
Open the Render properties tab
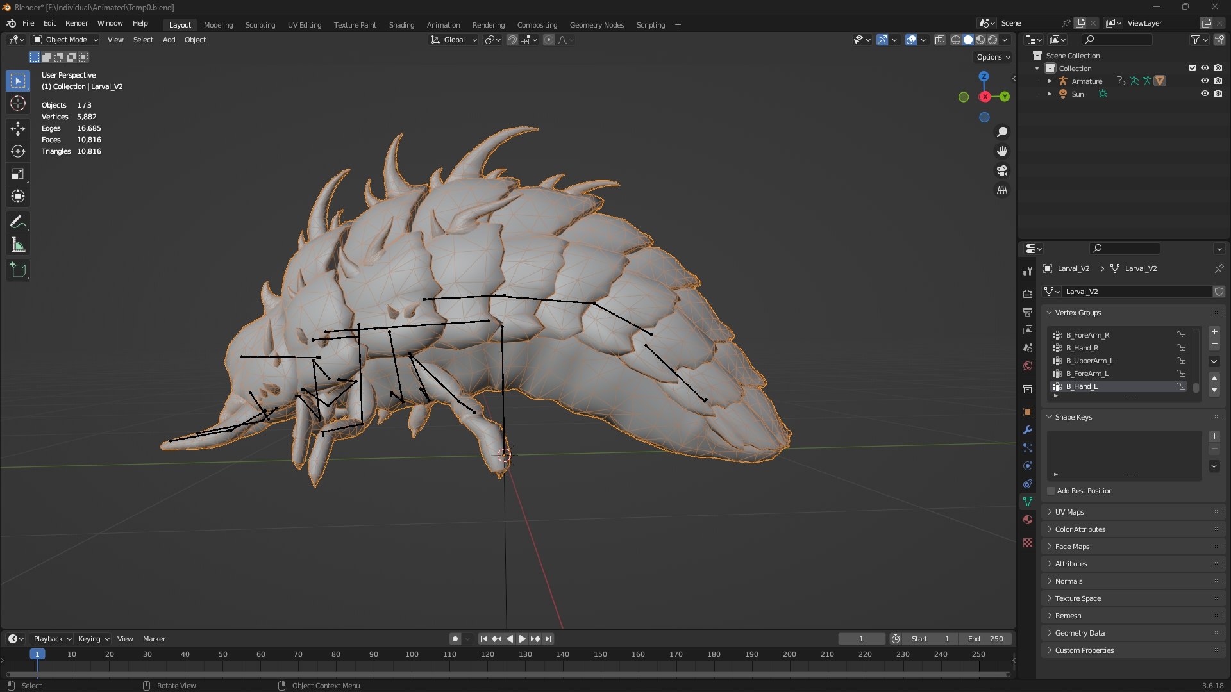click(1028, 294)
